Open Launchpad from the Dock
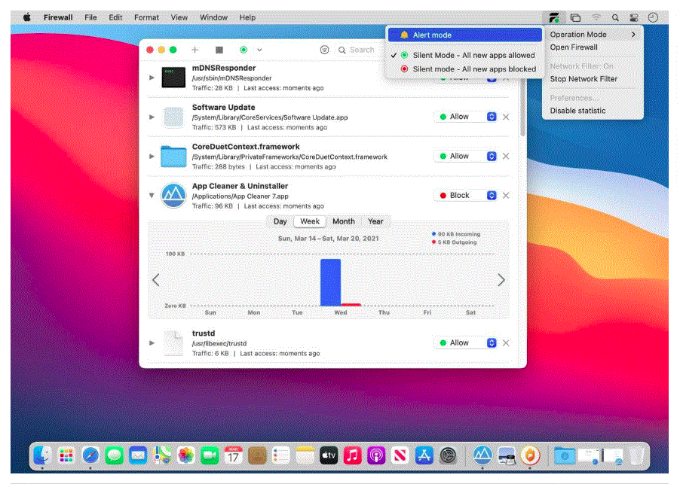Image resolution: width=680 pixels, height=484 pixels. [x=66, y=455]
